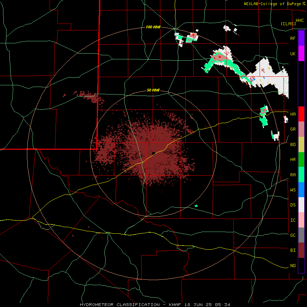Click the brown BI legend swatch
This screenshot has height=307, width=307.
[x=301, y=250]
